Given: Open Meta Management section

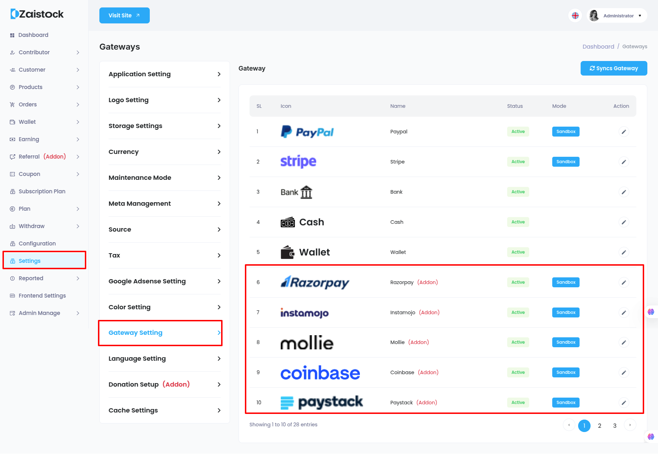Looking at the screenshot, I should [165, 204].
